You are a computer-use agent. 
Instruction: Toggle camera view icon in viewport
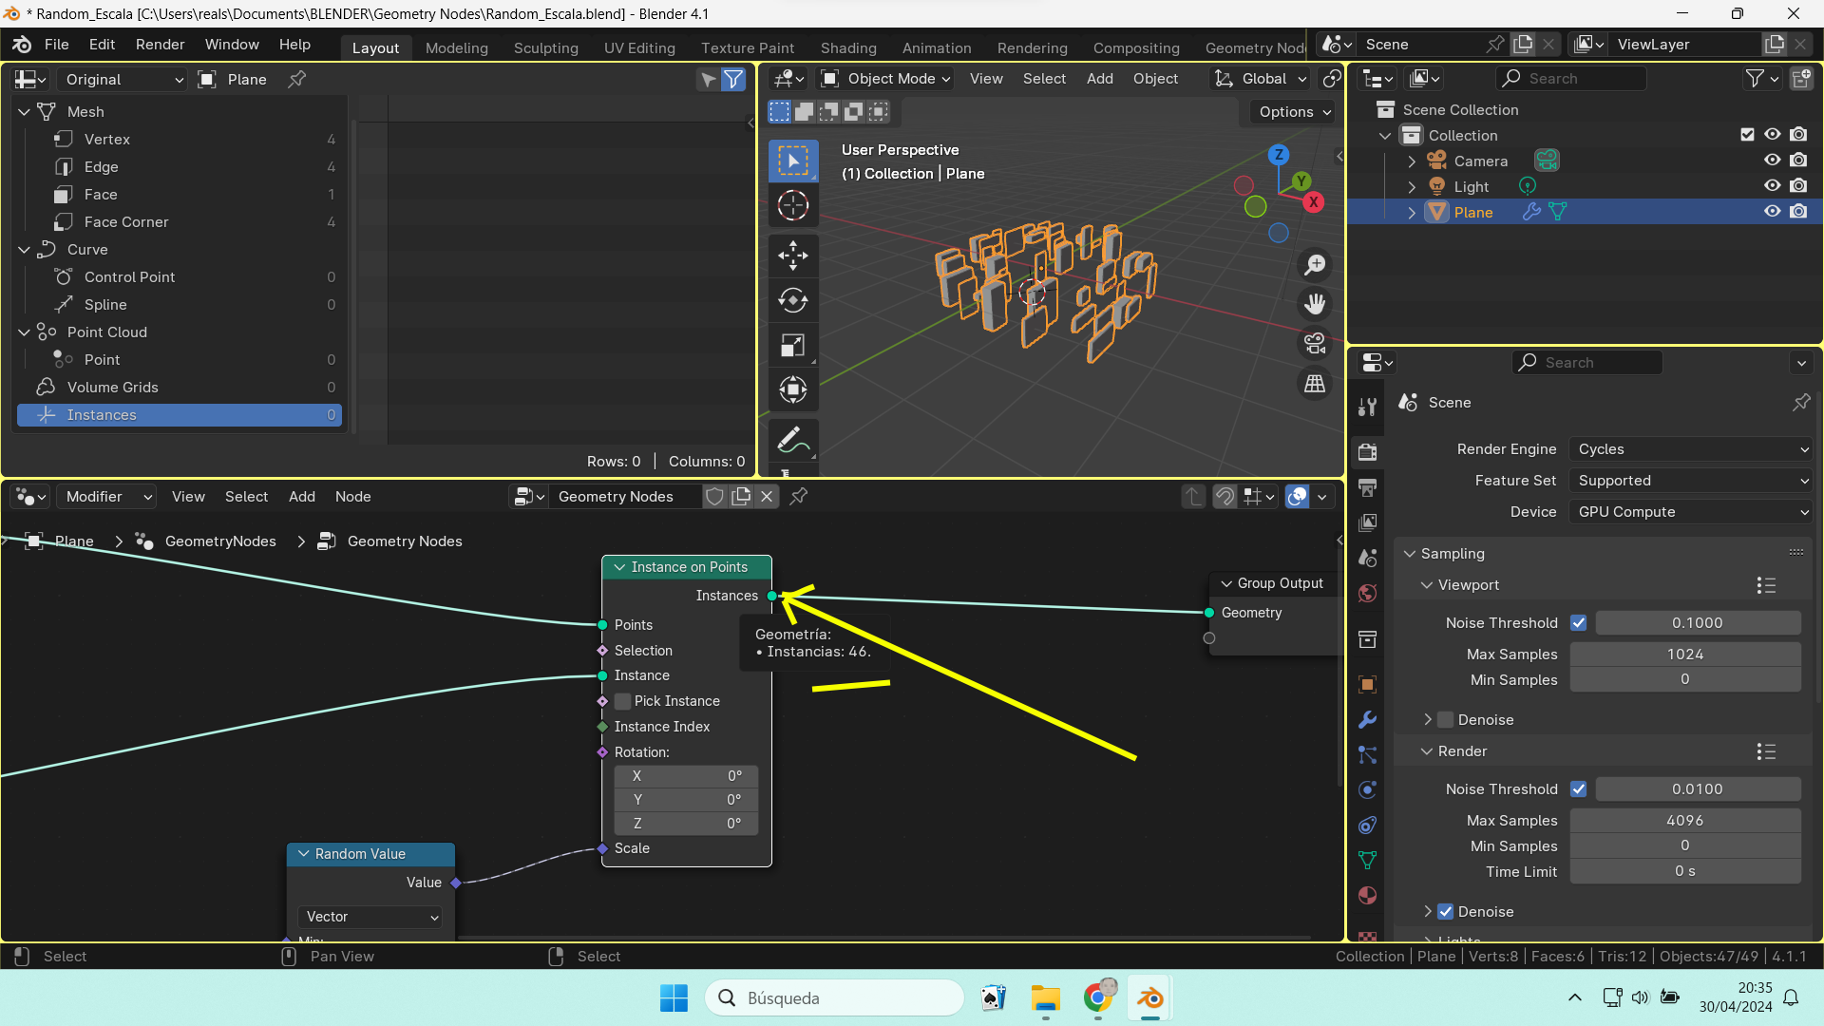(1315, 343)
